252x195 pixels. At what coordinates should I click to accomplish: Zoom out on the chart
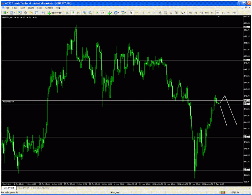point(90,12)
